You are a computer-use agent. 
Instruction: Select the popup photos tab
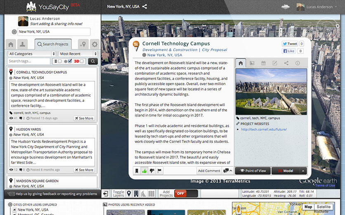pos(252,63)
